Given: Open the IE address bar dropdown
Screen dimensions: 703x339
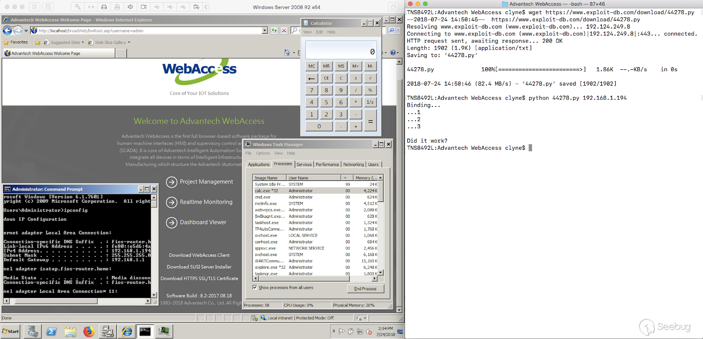Looking at the screenshot, I should pyautogui.click(x=265, y=30).
